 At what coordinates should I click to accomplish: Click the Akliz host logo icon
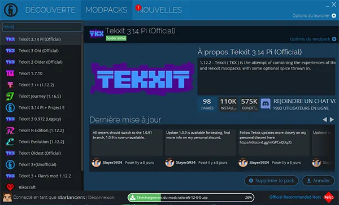(329, 197)
